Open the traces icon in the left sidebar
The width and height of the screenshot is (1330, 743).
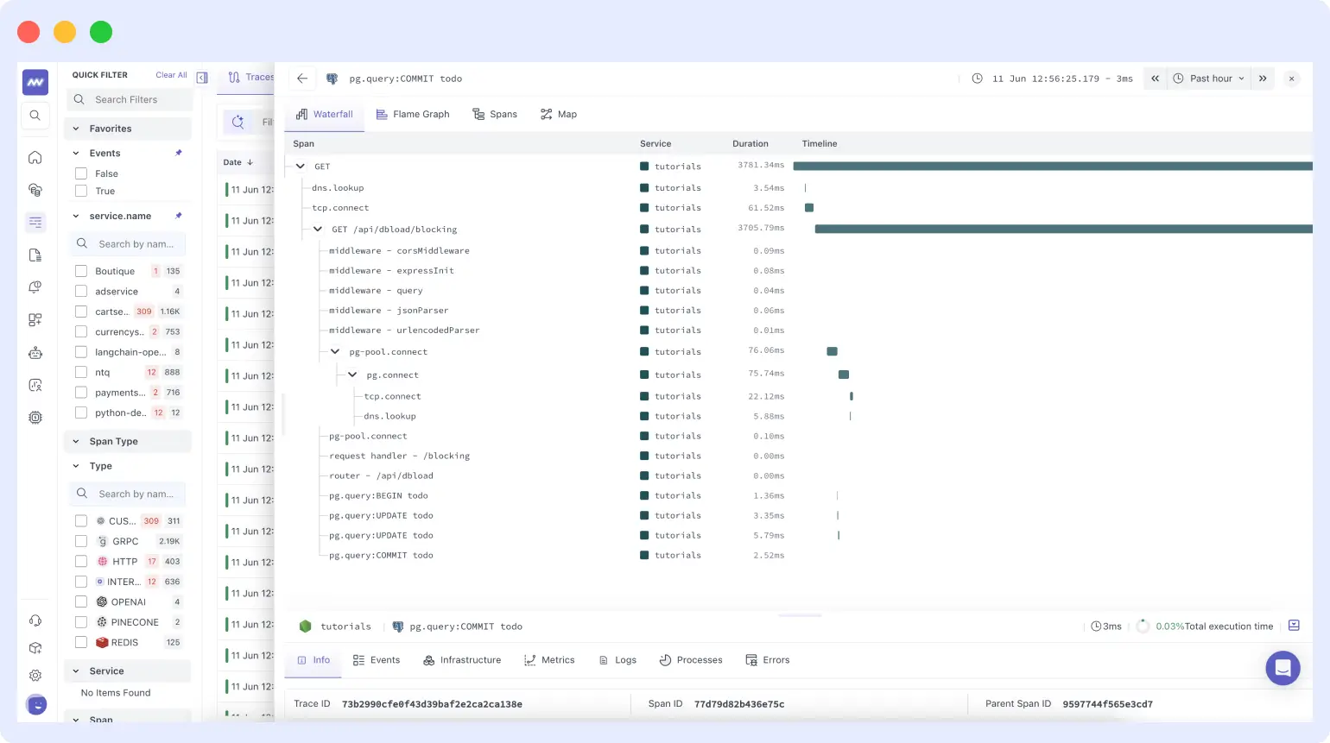[x=35, y=222]
